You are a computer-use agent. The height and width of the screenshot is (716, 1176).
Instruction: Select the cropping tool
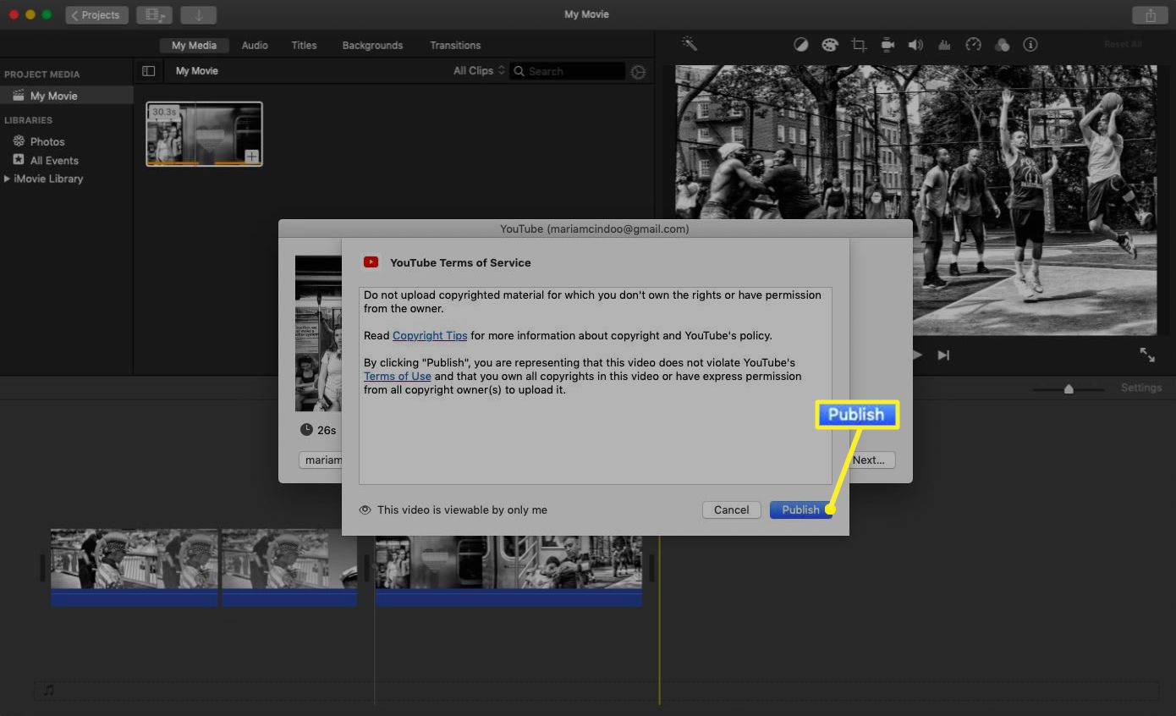pos(859,45)
